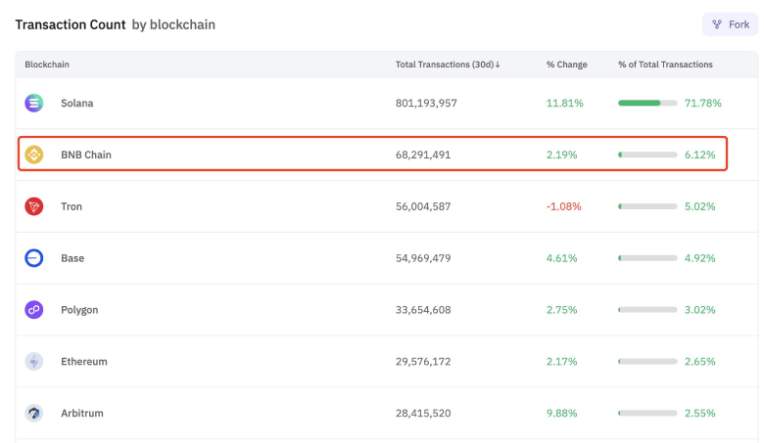Click the Polygon 3.02% share bar
The width and height of the screenshot is (764, 443).
(647, 310)
